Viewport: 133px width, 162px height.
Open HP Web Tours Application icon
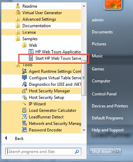point(31,52)
